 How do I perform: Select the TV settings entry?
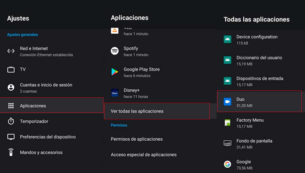point(52,69)
